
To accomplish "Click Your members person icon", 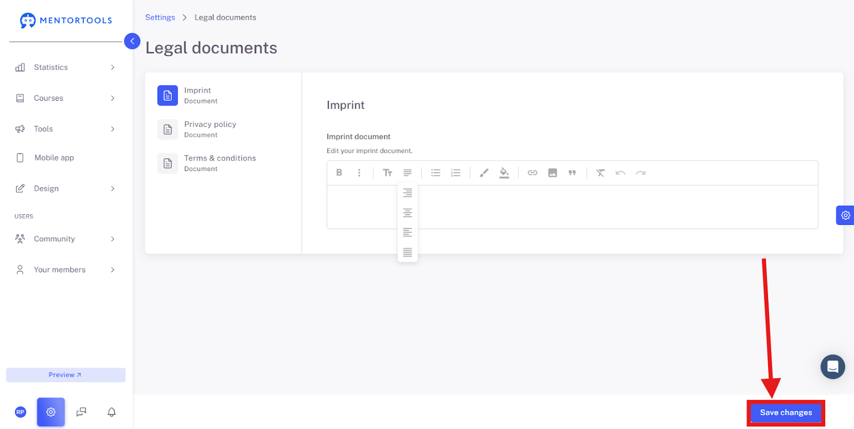I will pos(20,270).
